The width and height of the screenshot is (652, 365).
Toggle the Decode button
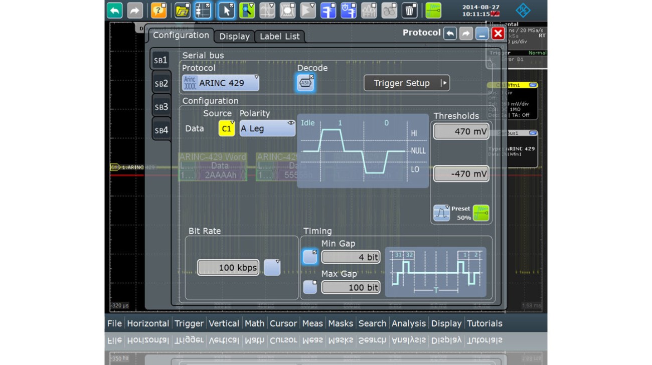(305, 83)
